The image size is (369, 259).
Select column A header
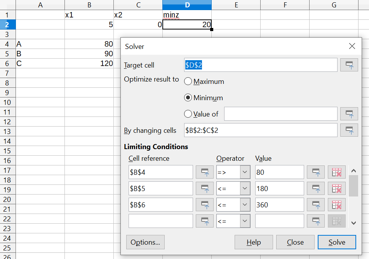click(x=40, y=5)
